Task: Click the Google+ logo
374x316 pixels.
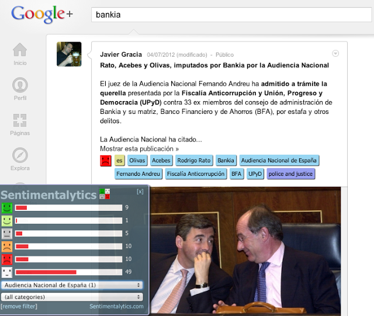Action: tap(42, 14)
